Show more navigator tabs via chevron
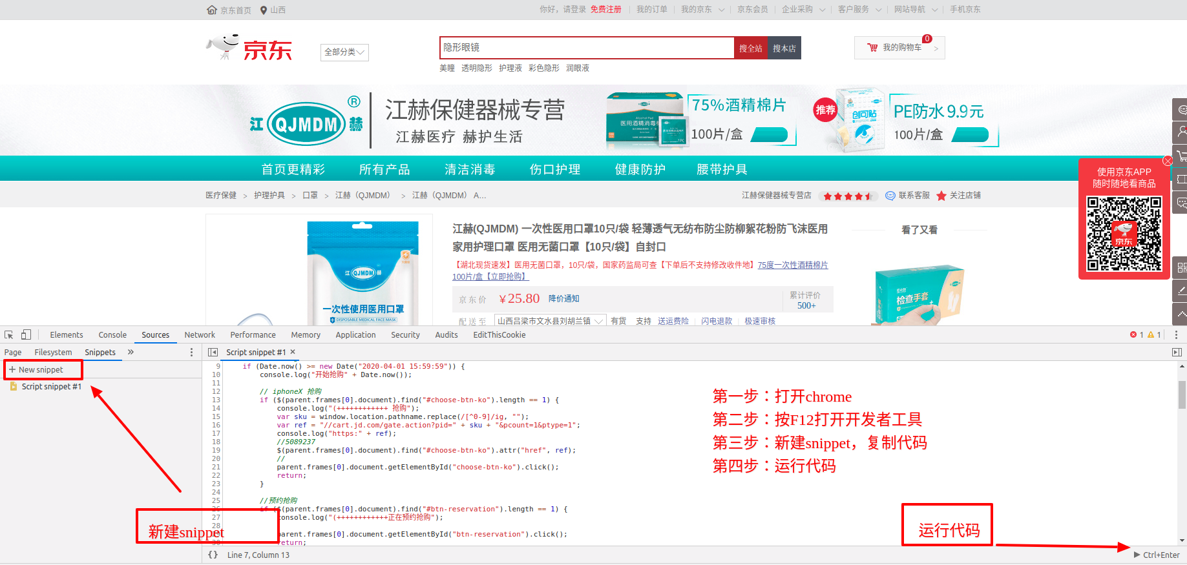Screen dimensions: 1187x565 131,352
